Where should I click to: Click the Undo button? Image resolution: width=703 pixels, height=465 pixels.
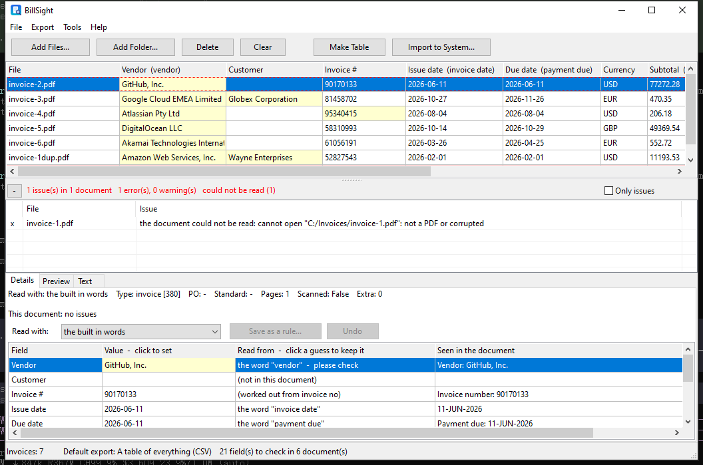pyautogui.click(x=352, y=331)
